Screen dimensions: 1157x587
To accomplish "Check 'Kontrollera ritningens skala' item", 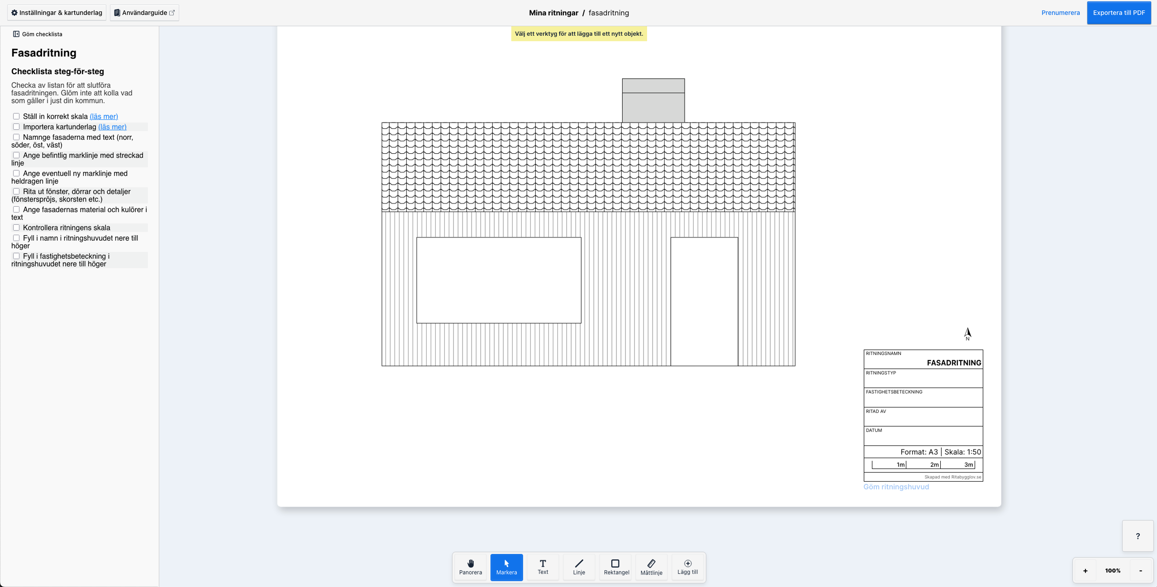I will [x=16, y=227].
